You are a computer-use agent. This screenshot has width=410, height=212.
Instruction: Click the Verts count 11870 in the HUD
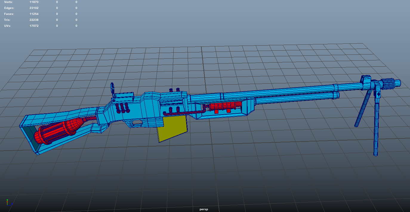coord(33,2)
